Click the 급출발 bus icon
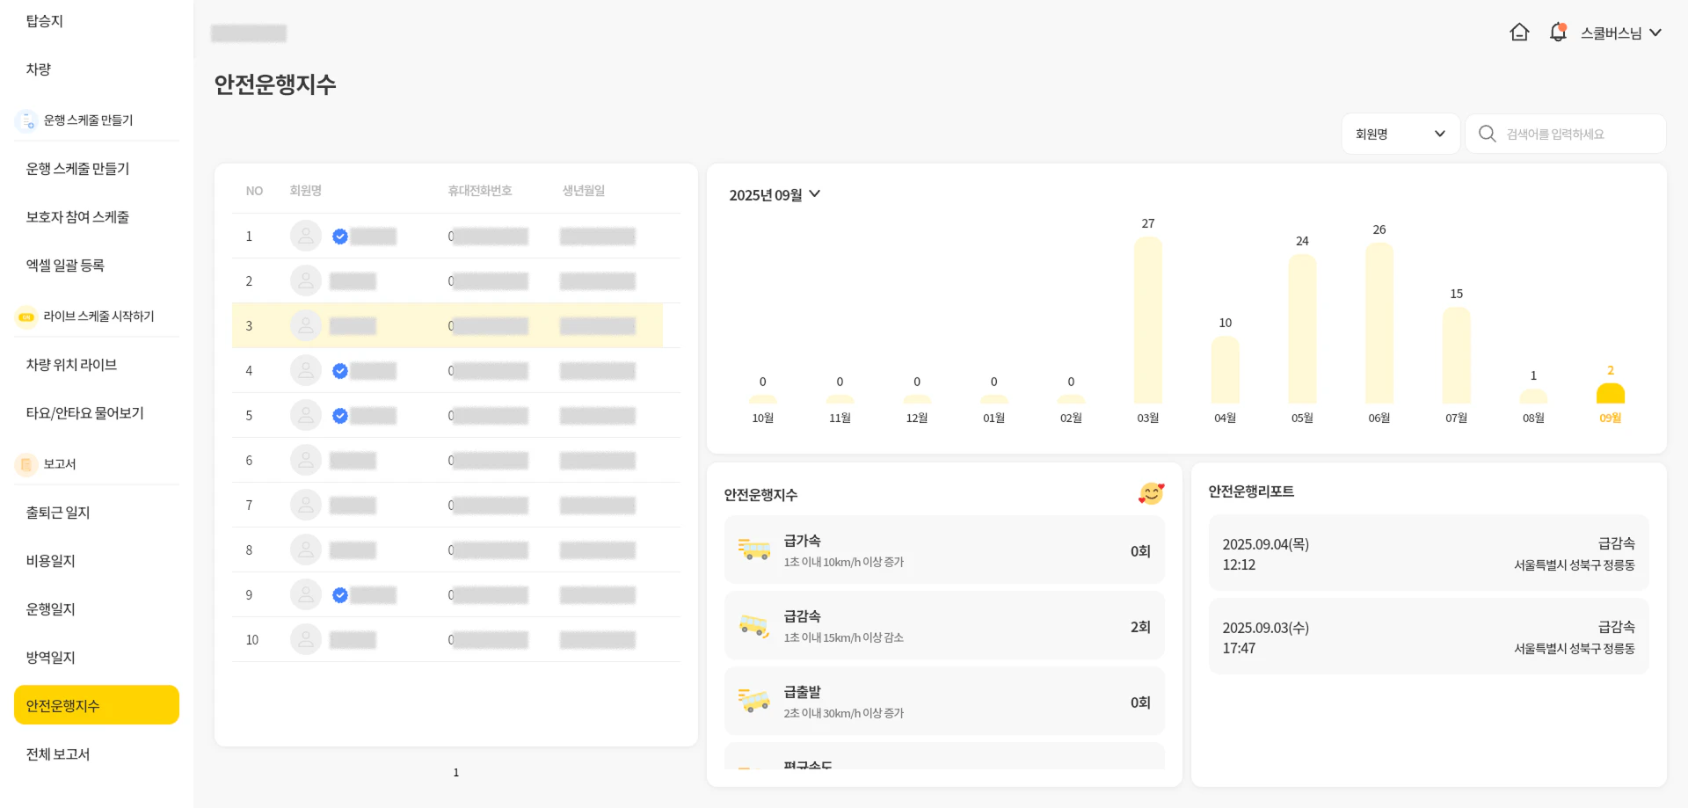The height and width of the screenshot is (808, 1688). [753, 702]
